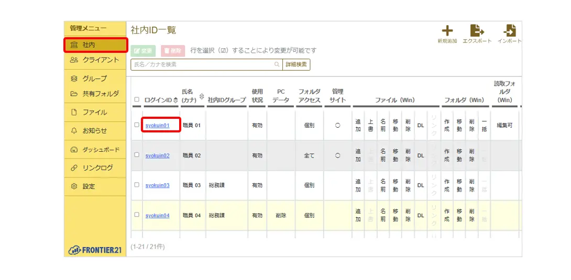Check the syokuin01 row checkbox
Viewport: 571px width, 280px height.
pyautogui.click(x=137, y=125)
